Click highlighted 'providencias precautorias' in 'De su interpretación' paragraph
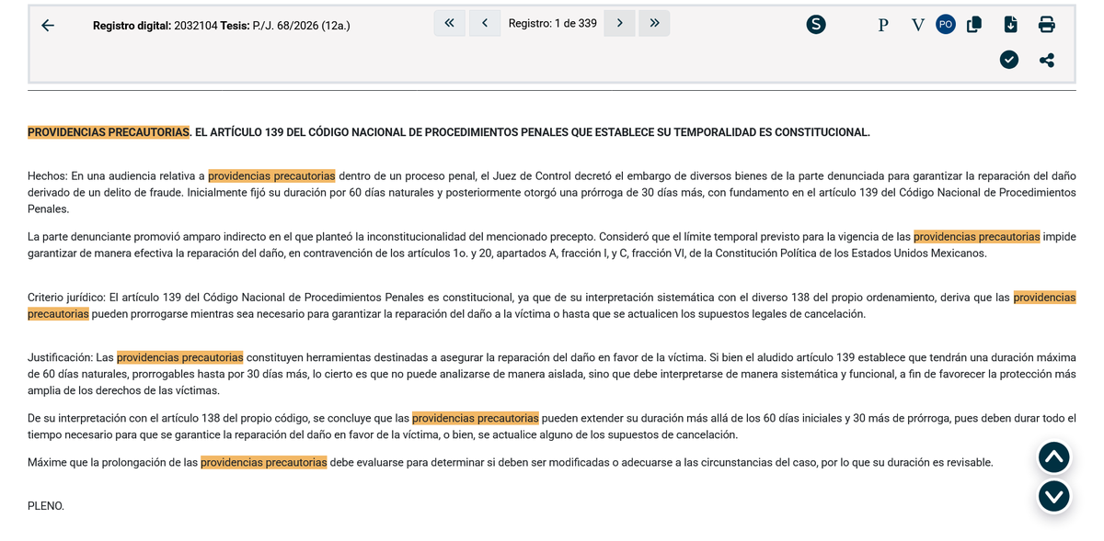This screenshot has height=541, width=1104. click(476, 418)
